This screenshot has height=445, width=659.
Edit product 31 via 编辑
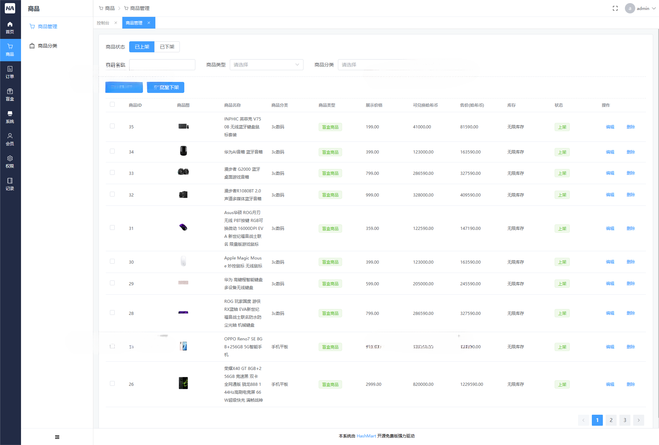pyautogui.click(x=610, y=229)
